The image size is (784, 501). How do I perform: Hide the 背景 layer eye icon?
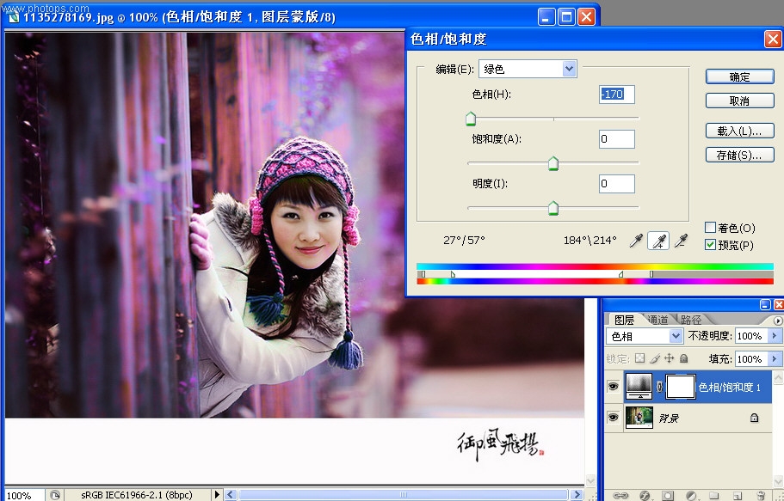[x=614, y=418]
